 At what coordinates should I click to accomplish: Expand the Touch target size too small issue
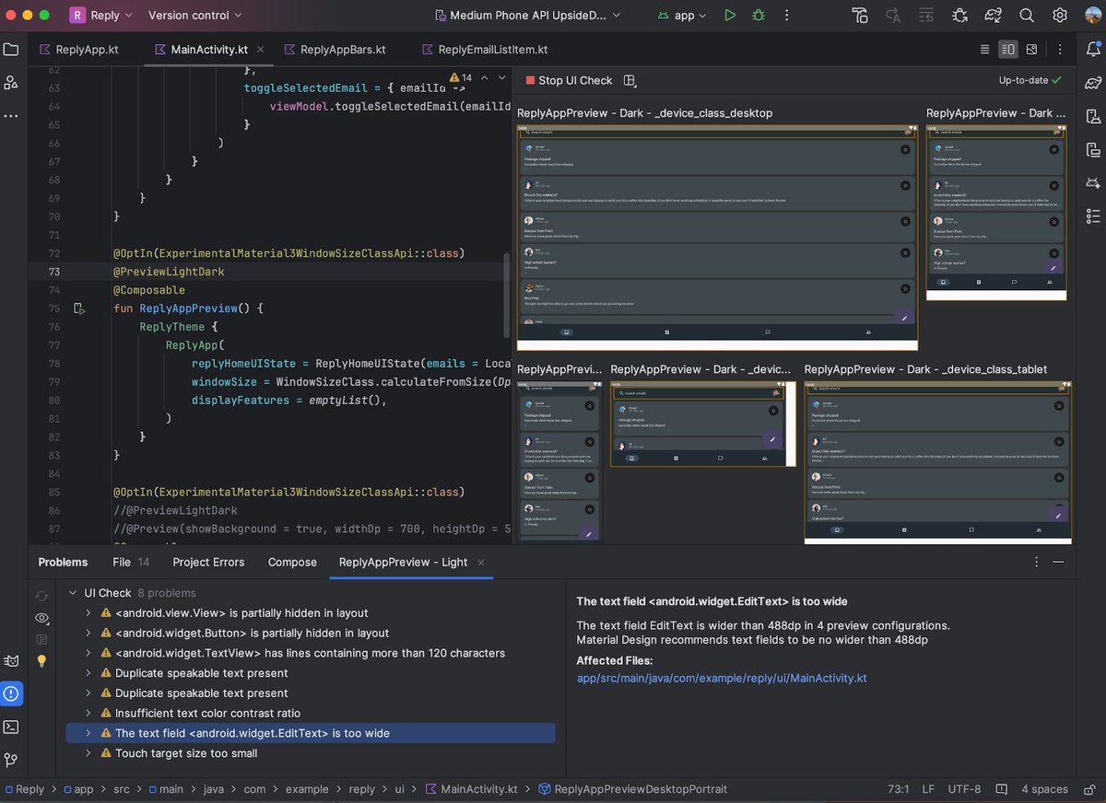(88, 753)
